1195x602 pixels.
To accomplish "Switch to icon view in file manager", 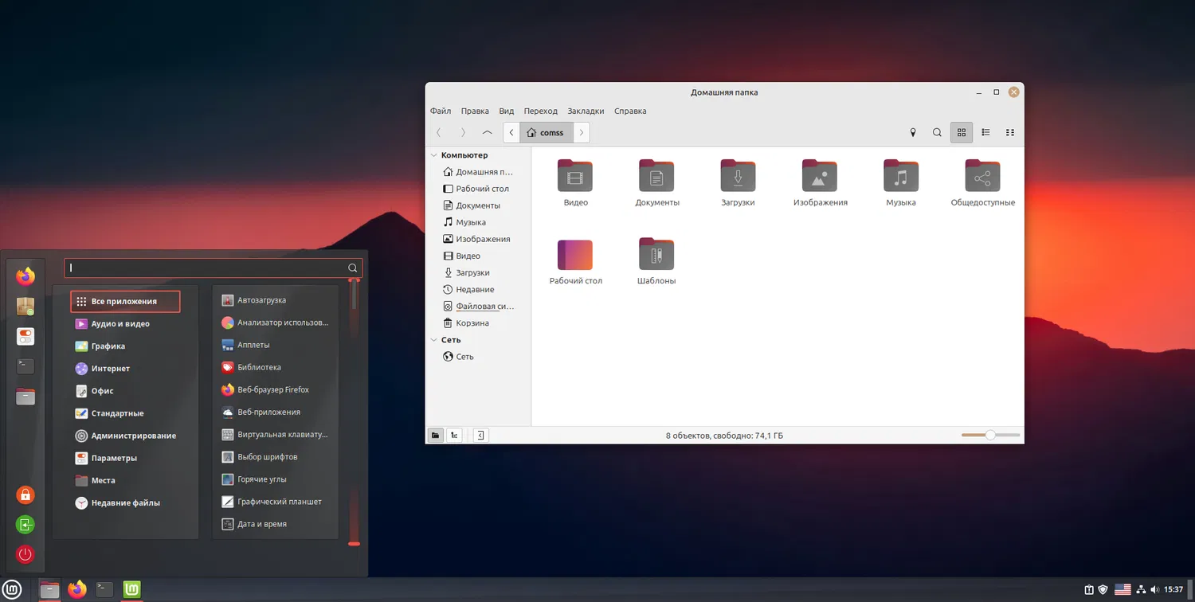I will [962, 132].
